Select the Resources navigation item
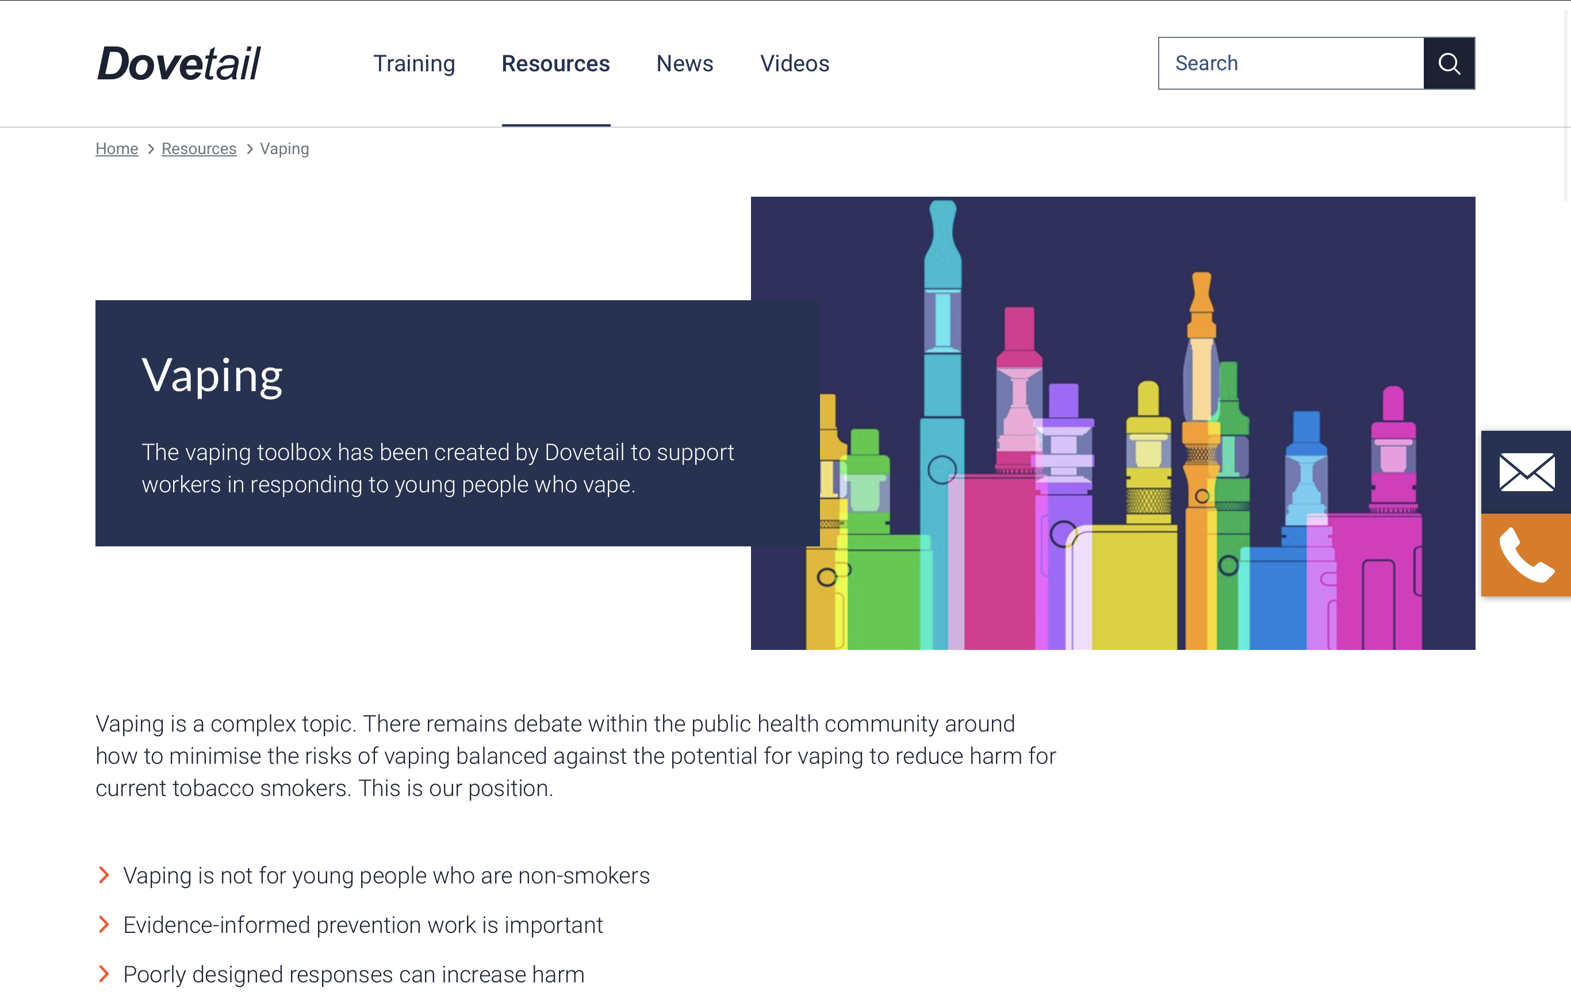The image size is (1571, 995). coord(555,63)
